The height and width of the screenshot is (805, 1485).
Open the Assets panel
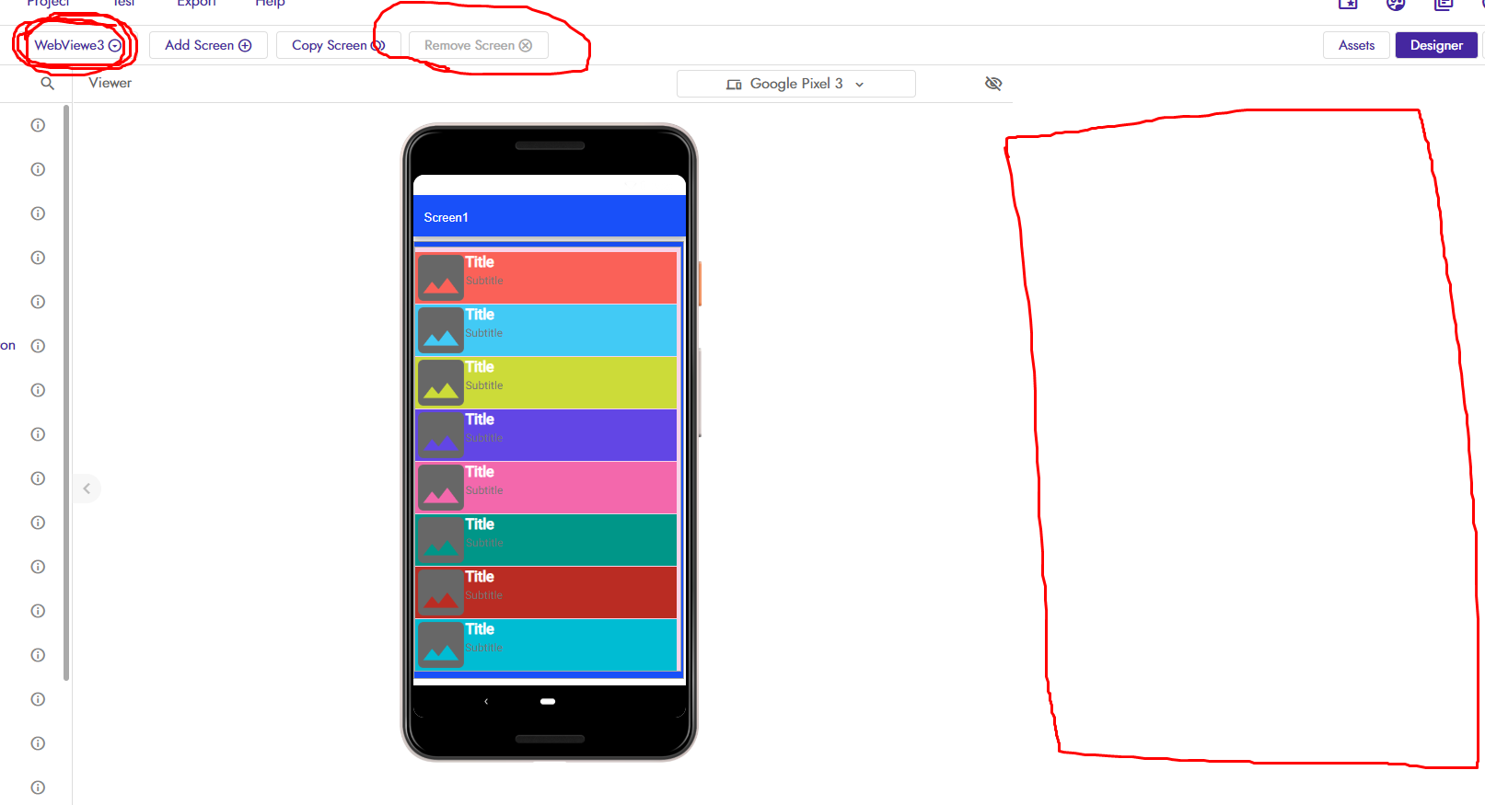(x=1356, y=45)
